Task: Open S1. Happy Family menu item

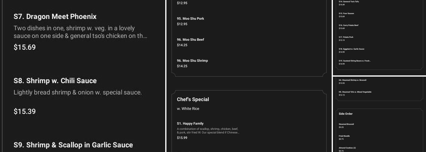Action: pyautogui.click(x=190, y=123)
